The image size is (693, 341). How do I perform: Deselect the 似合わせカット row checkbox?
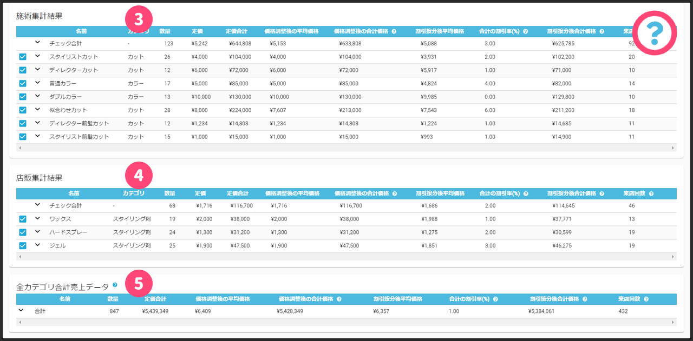(x=23, y=110)
